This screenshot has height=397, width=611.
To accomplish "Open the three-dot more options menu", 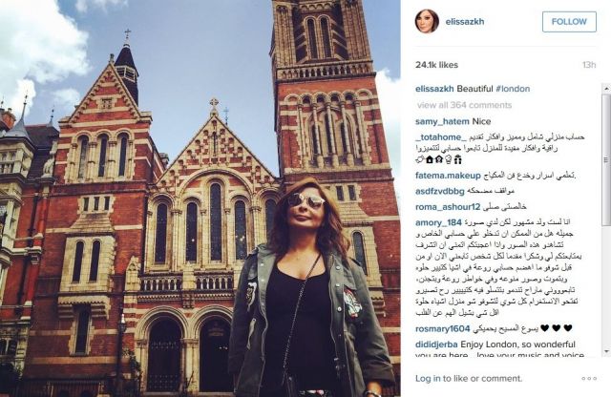I will (x=589, y=378).
